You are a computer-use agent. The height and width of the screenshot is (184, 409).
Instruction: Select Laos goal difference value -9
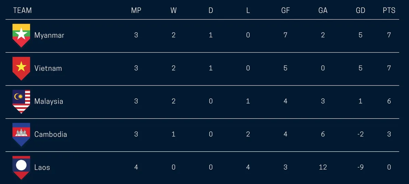pyautogui.click(x=360, y=167)
